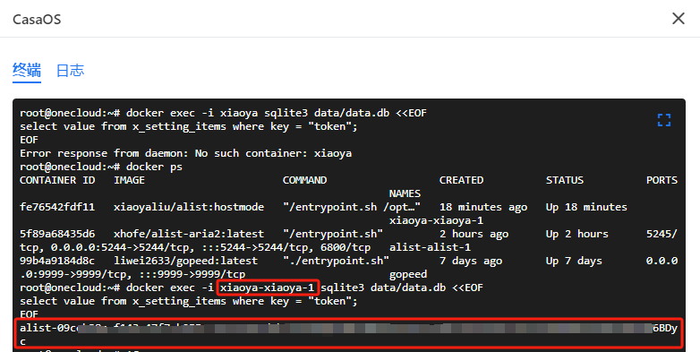Click the 'docker ps' command line
The height and width of the screenshot is (352, 700).
[x=101, y=167]
